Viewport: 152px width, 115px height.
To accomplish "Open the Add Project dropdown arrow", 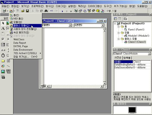I will tap(7, 11).
